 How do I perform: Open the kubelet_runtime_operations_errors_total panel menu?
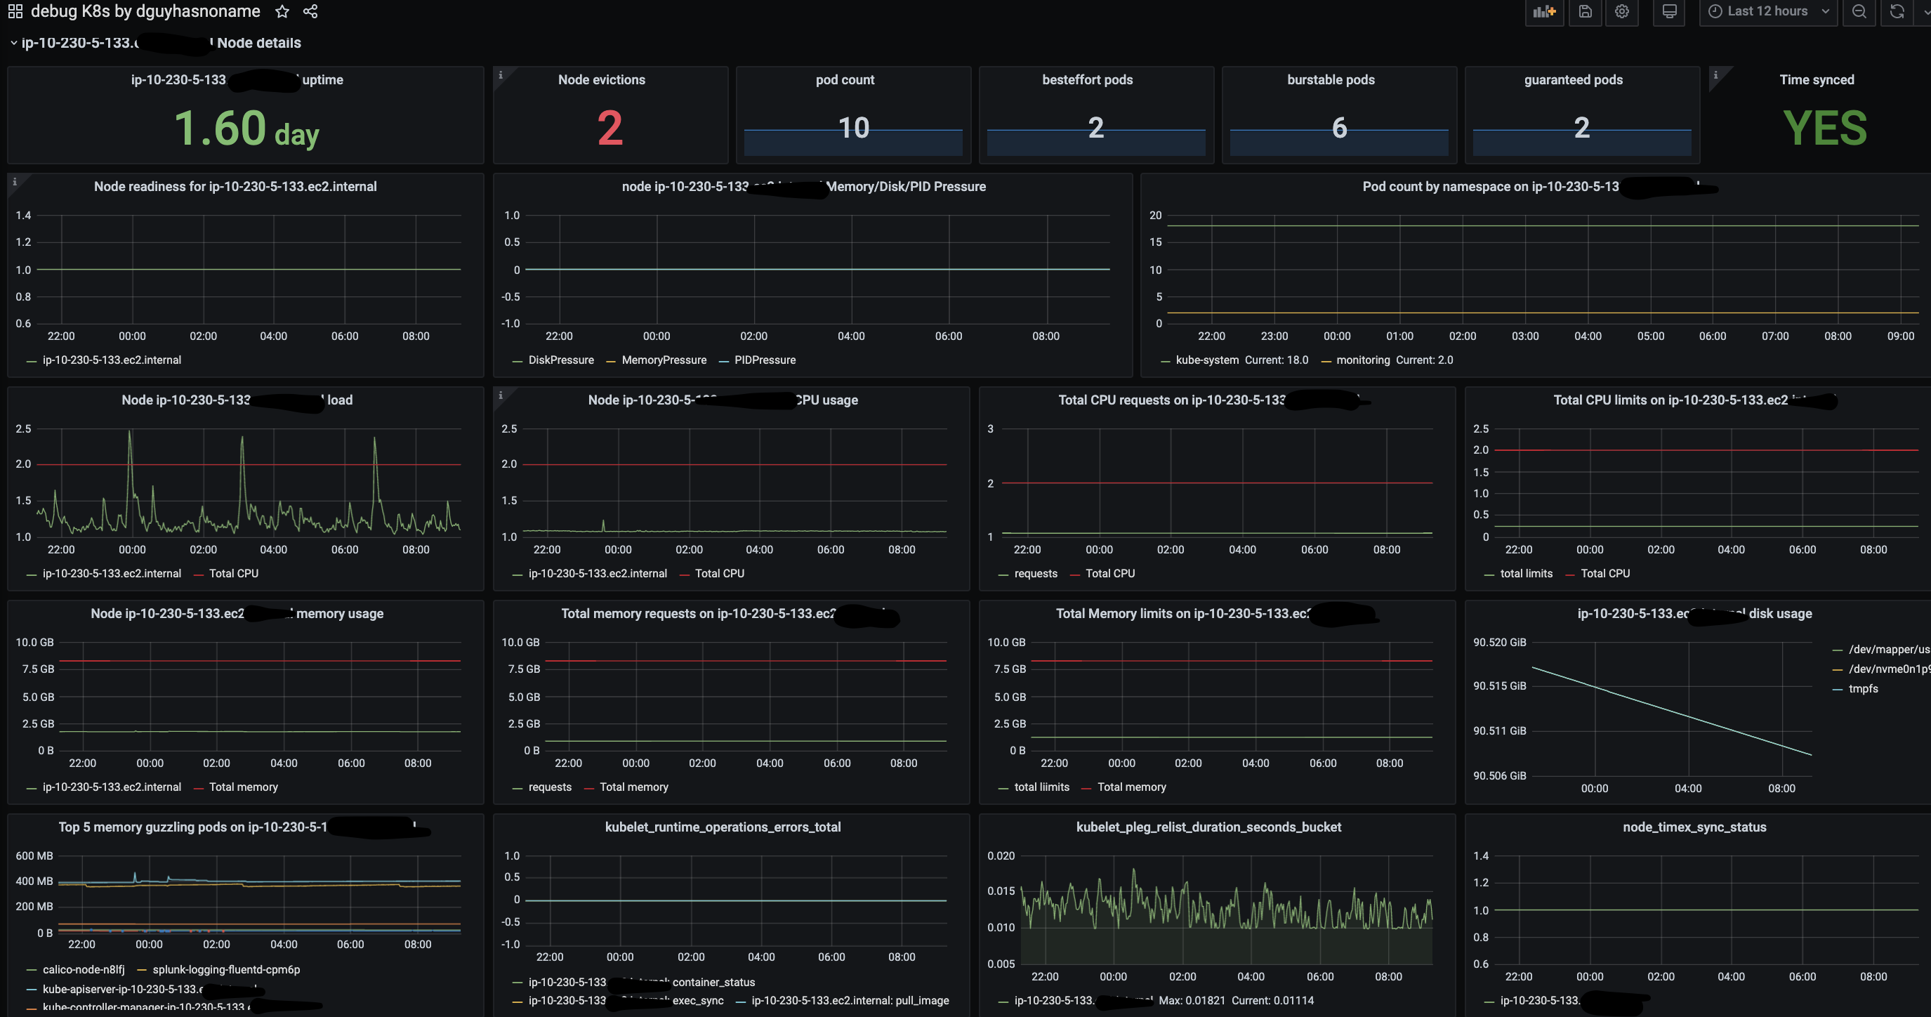tap(723, 827)
